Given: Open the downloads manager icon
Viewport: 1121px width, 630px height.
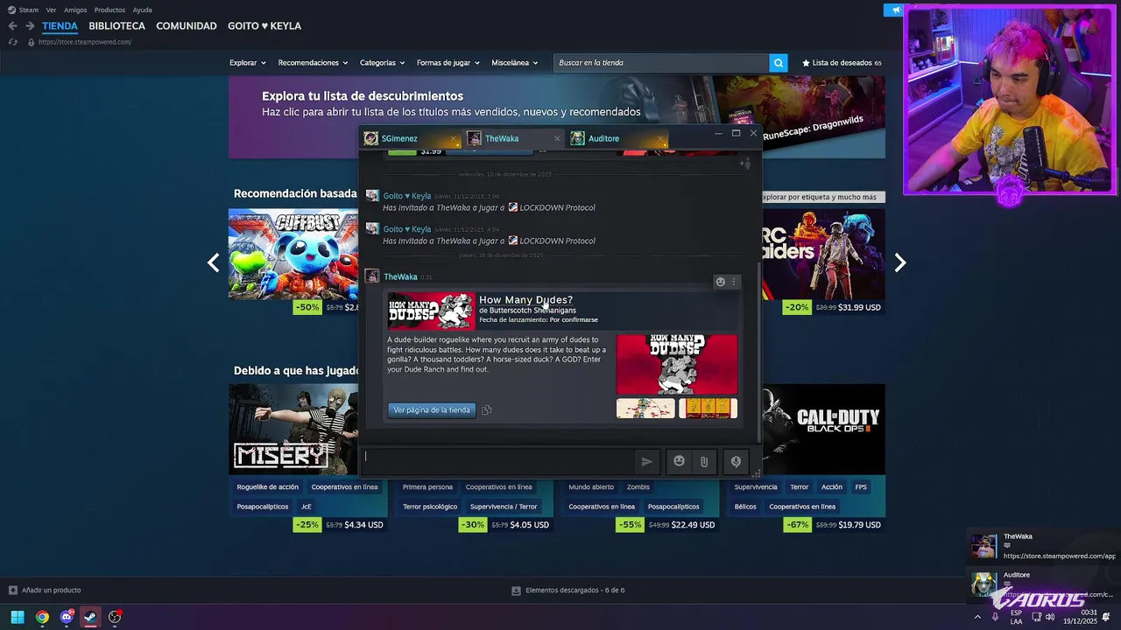Looking at the screenshot, I should click(x=516, y=591).
